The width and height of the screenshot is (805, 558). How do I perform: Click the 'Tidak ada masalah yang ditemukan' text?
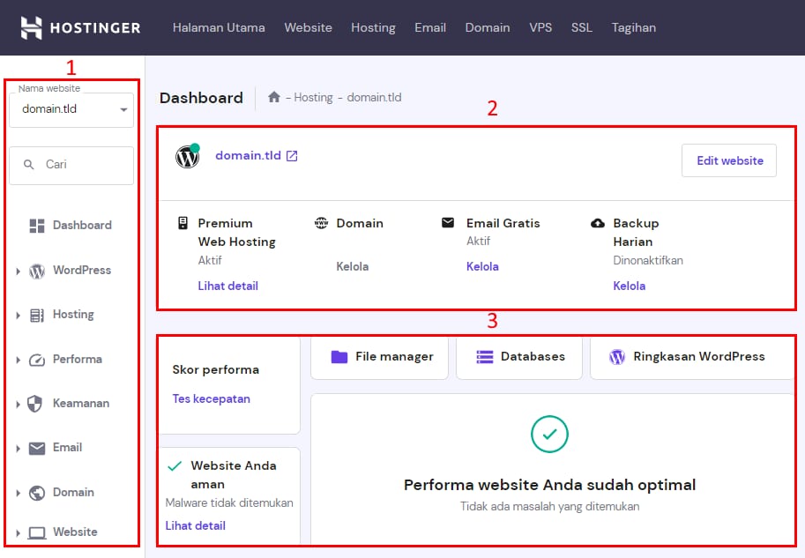click(549, 507)
